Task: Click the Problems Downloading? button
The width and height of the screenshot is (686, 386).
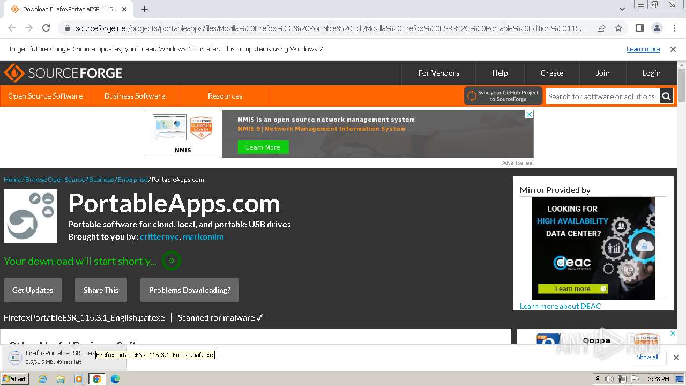Action: 190,290
